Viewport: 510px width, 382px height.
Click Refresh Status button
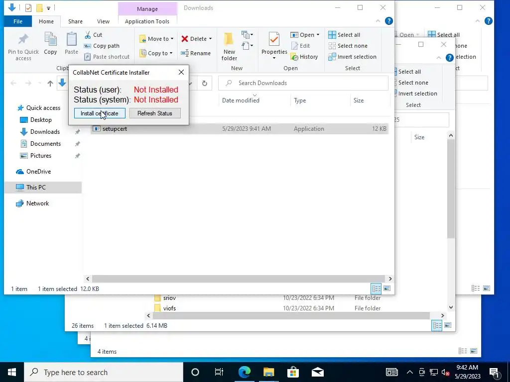tap(155, 113)
